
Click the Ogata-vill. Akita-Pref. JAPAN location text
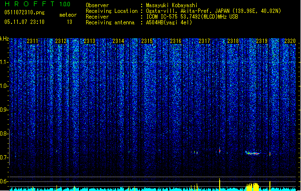pos(213,11)
